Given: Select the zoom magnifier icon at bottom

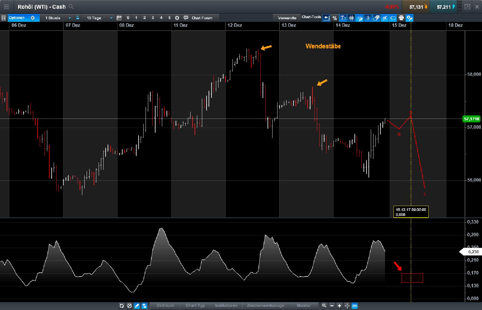Looking at the screenshot, I should 324,306.
